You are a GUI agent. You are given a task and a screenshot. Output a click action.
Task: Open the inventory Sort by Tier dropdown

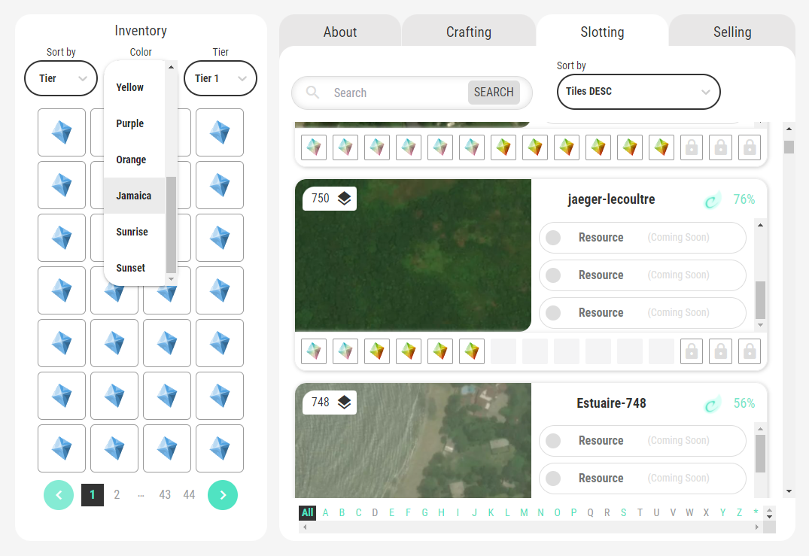click(x=61, y=78)
